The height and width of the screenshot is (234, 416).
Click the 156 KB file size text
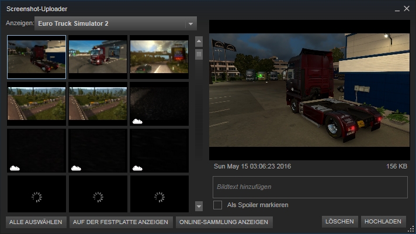(x=397, y=166)
